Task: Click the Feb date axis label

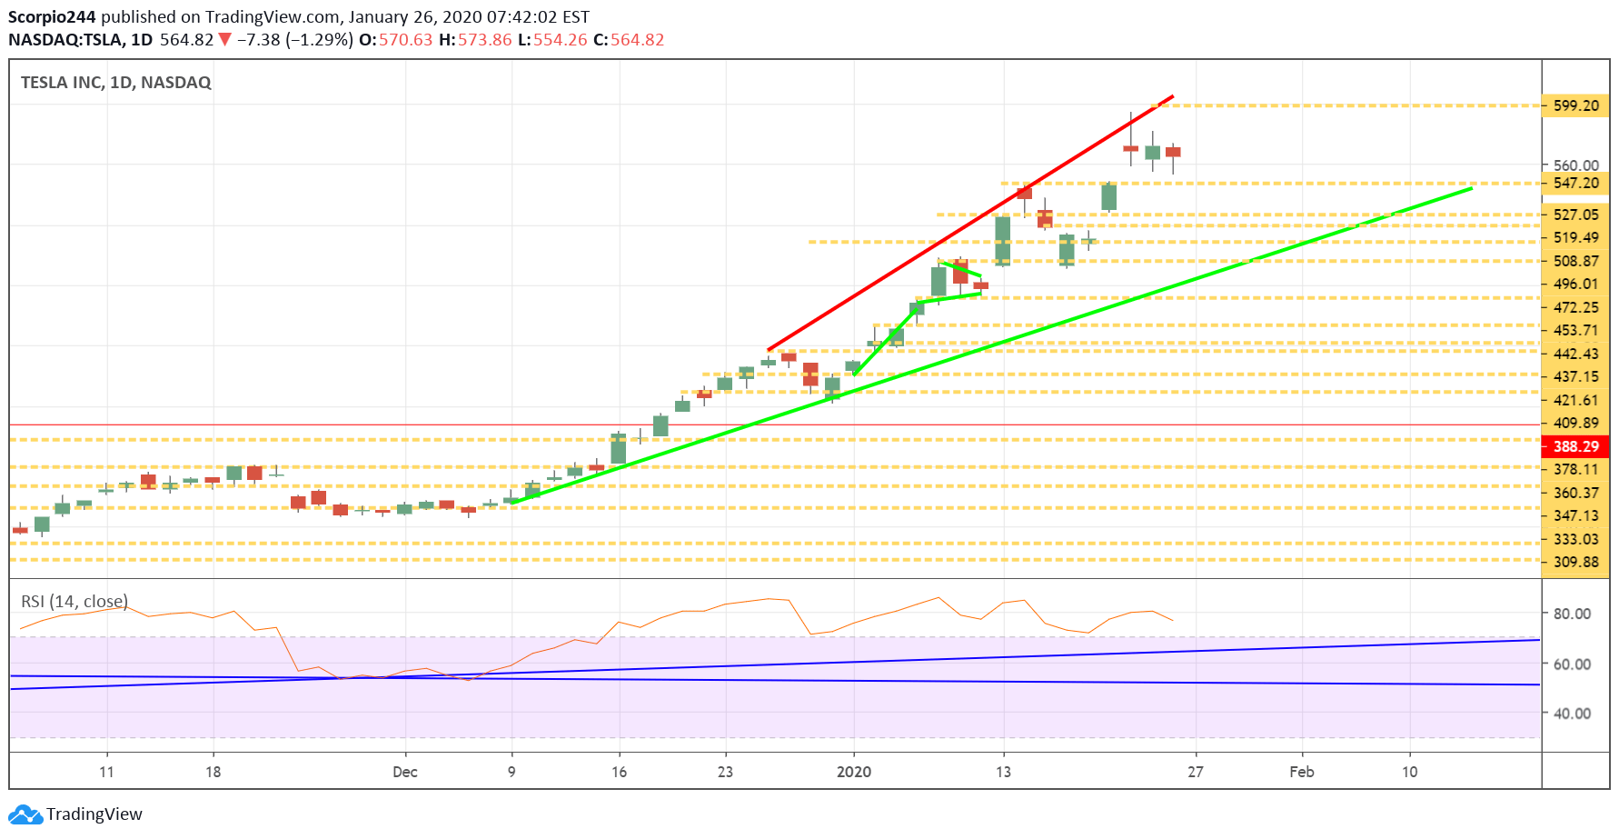Action: pyautogui.click(x=1302, y=772)
